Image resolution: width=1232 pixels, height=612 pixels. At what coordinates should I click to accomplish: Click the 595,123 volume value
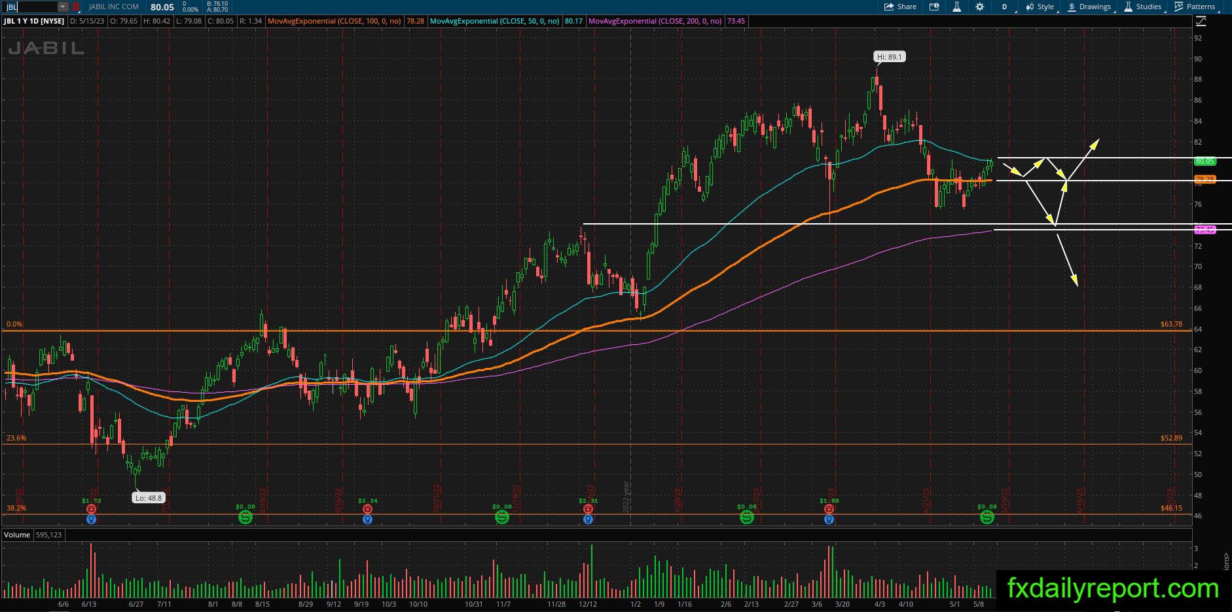point(49,535)
